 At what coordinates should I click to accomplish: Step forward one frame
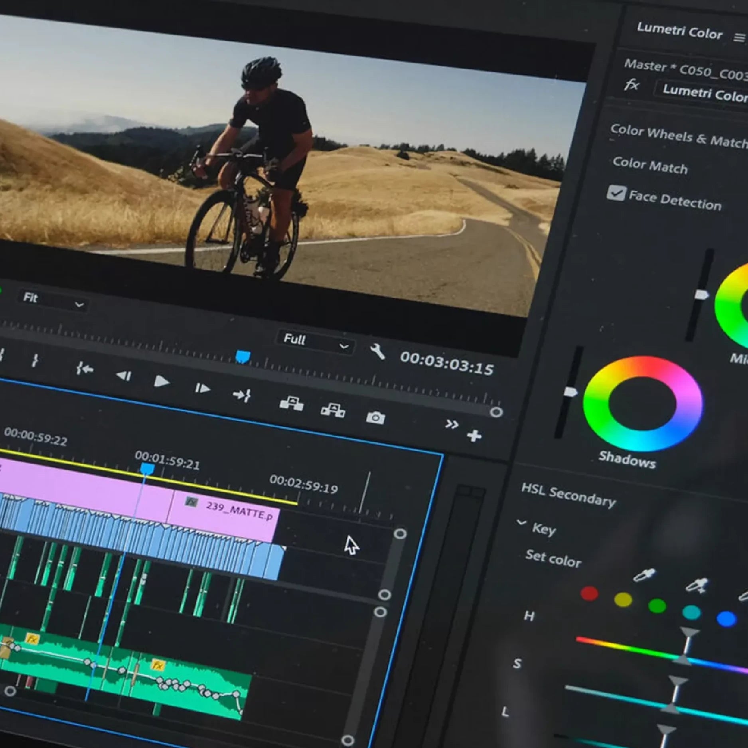click(x=202, y=388)
